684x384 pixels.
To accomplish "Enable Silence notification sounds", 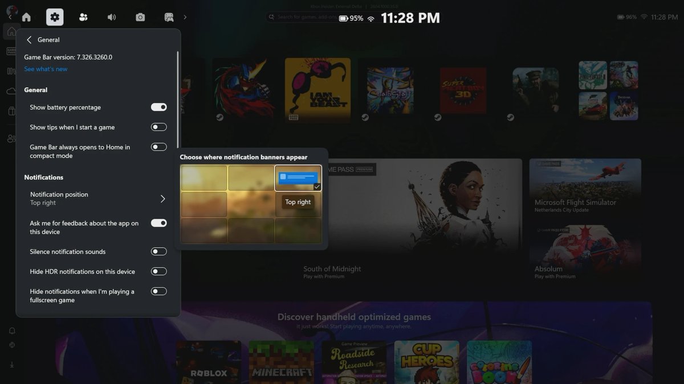I will (158, 251).
